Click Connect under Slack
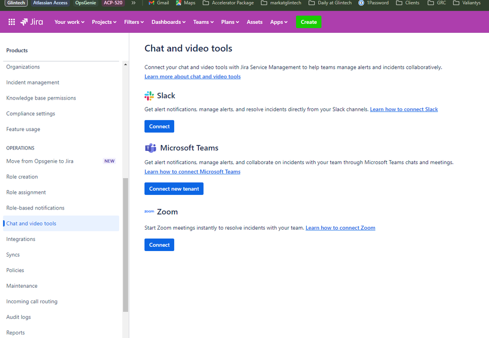This screenshot has height=338, width=489. (x=159, y=126)
